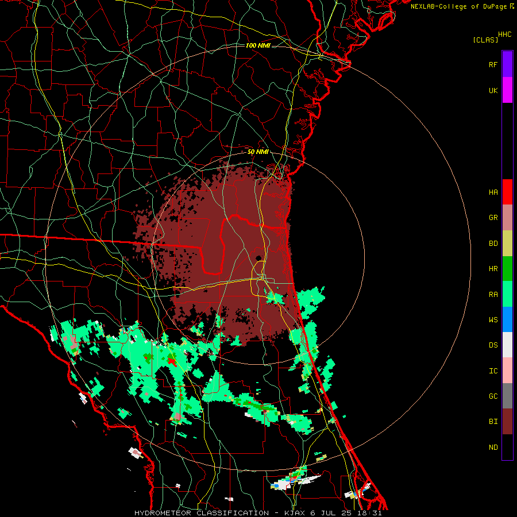The height and width of the screenshot is (517, 517).
Task: Click the ND legend label
Action: pyautogui.click(x=493, y=447)
